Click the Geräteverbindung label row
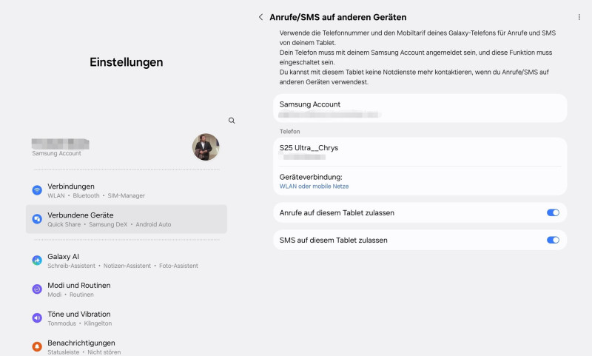The width and height of the screenshot is (592, 356). tap(420, 181)
